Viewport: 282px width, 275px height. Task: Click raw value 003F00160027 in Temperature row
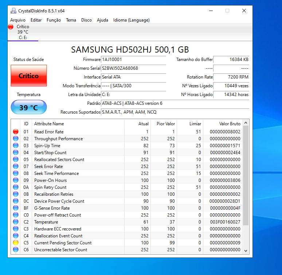[x=225, y=222]
